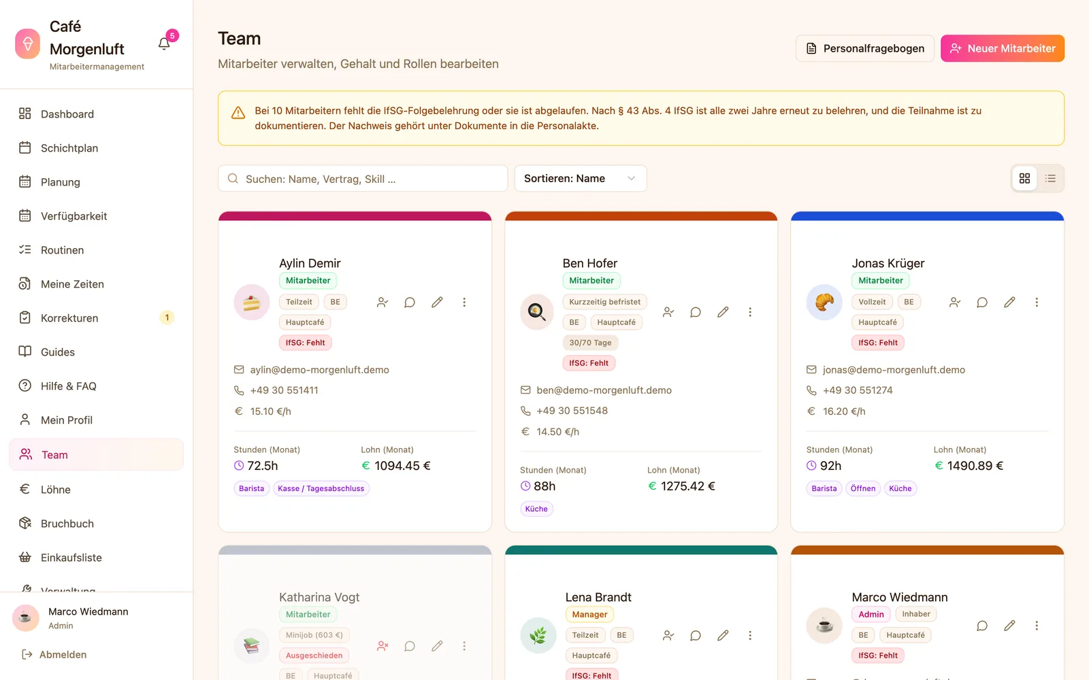Image resolution: width=1089 pixels, height=680 pixels.
Task: Edit Ben Hofer with pencil icon
Action: pos(723,312)
